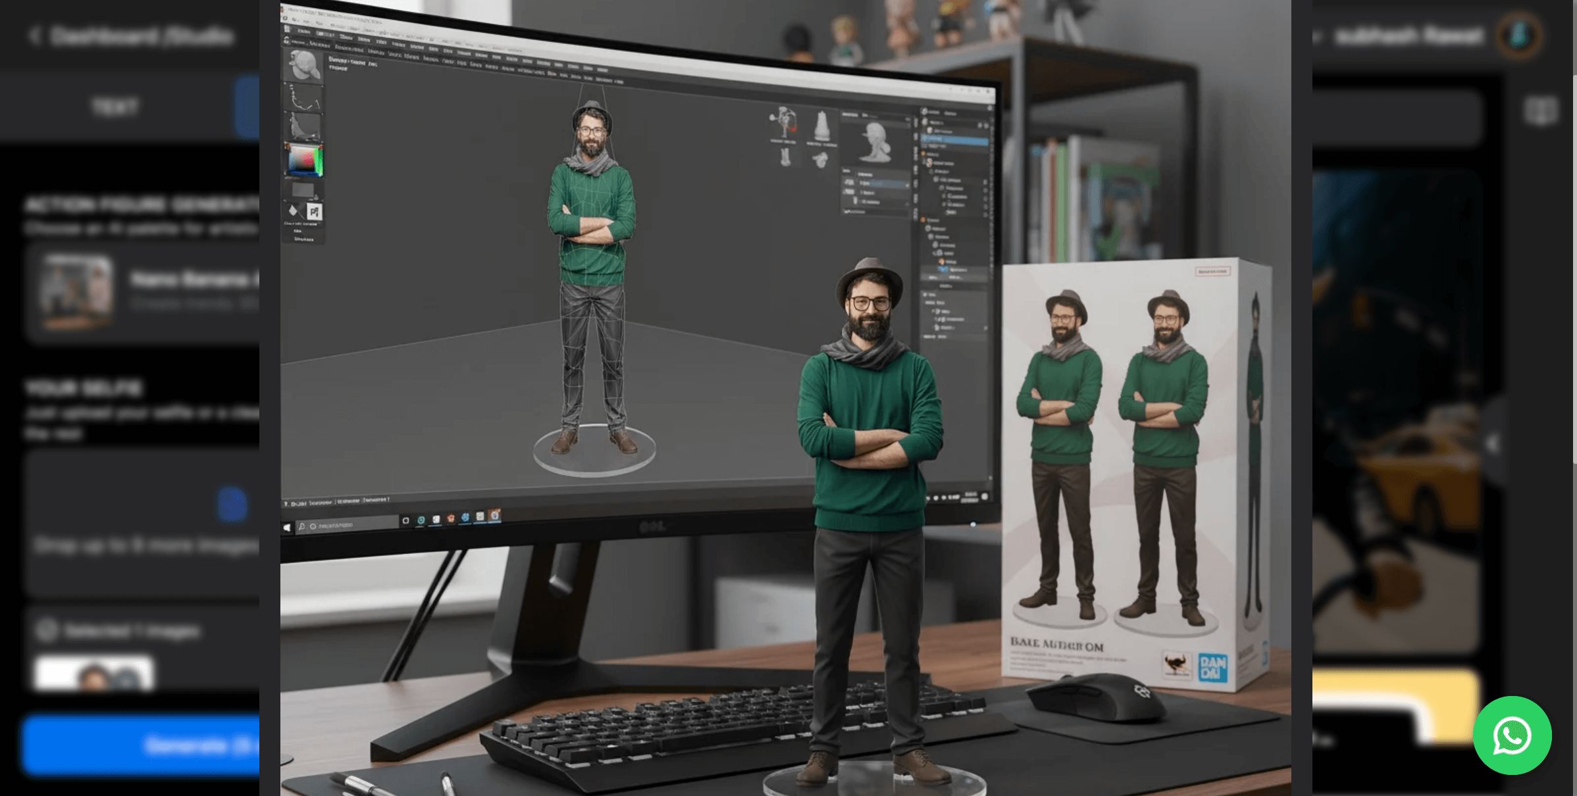Click the book layout icon below the avatar
This screenshot has width=1577, height=796.
point(1541,111)
